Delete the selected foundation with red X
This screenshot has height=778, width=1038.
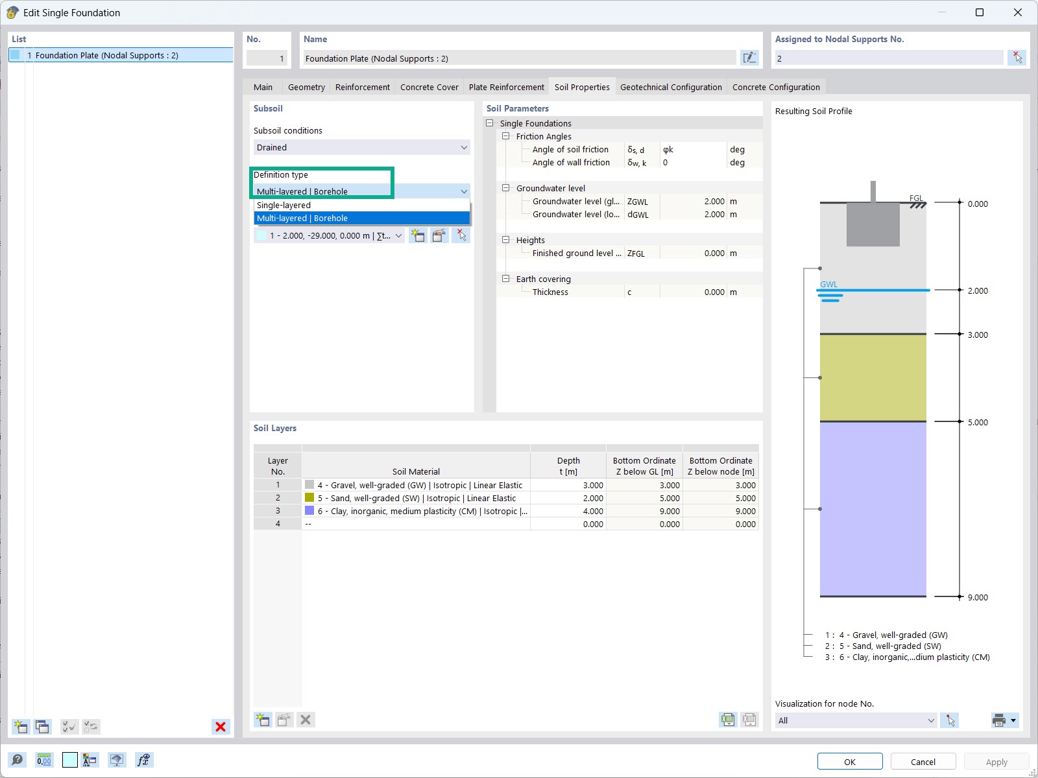221,727
